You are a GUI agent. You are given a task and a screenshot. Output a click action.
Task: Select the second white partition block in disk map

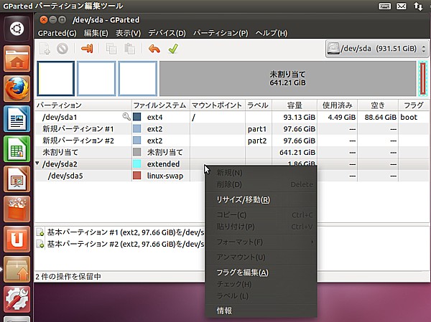click(x=96, y=78)
